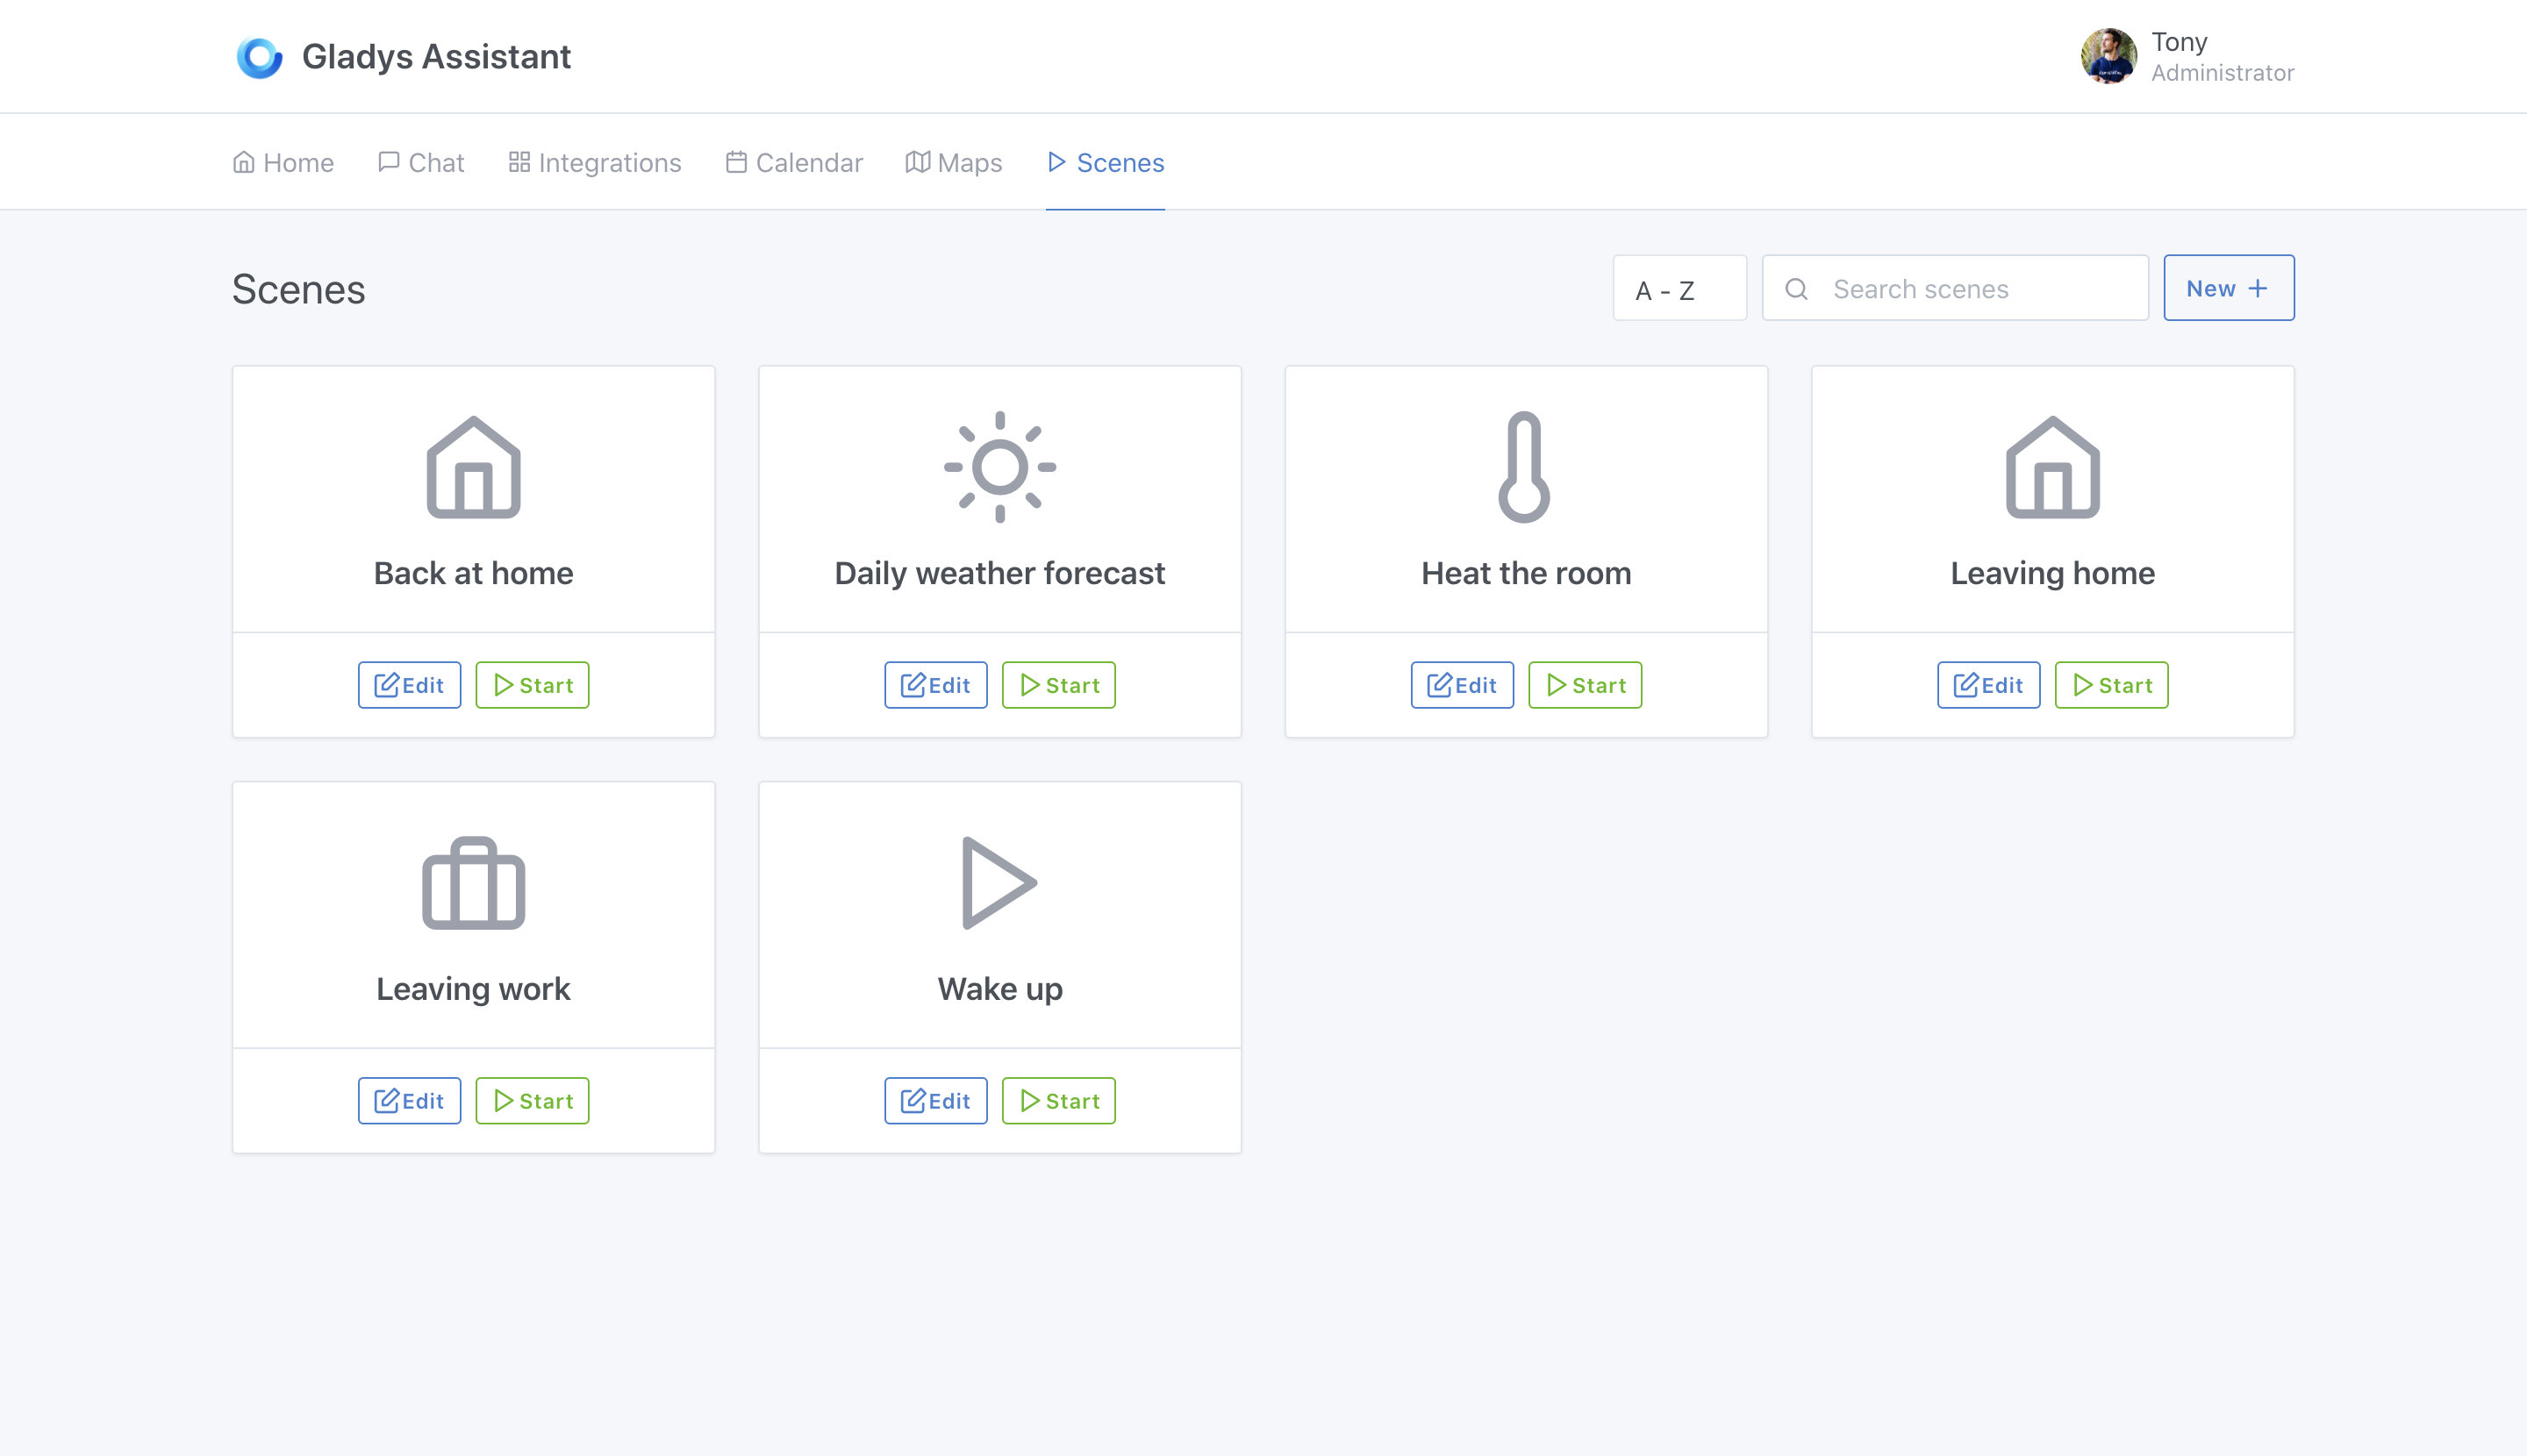
Task: Navigate to the Calendar menu item
Action: point(793,161)
